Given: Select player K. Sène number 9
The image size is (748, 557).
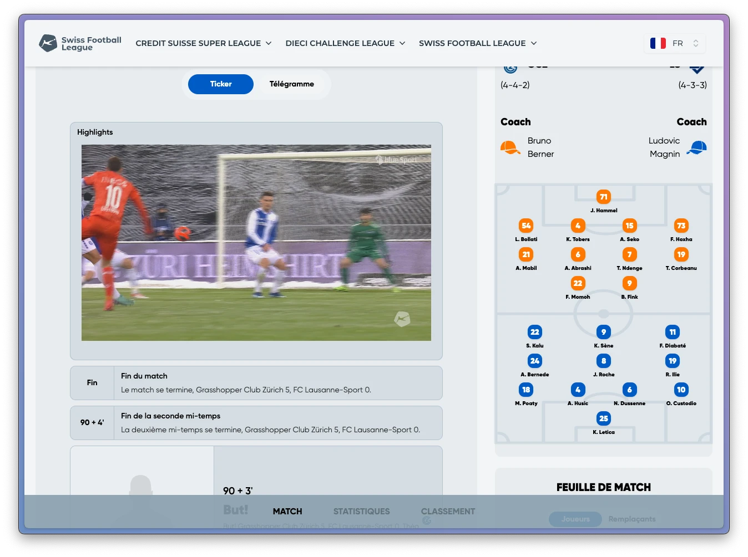Looking at the screenshot, I should point(604,336).
